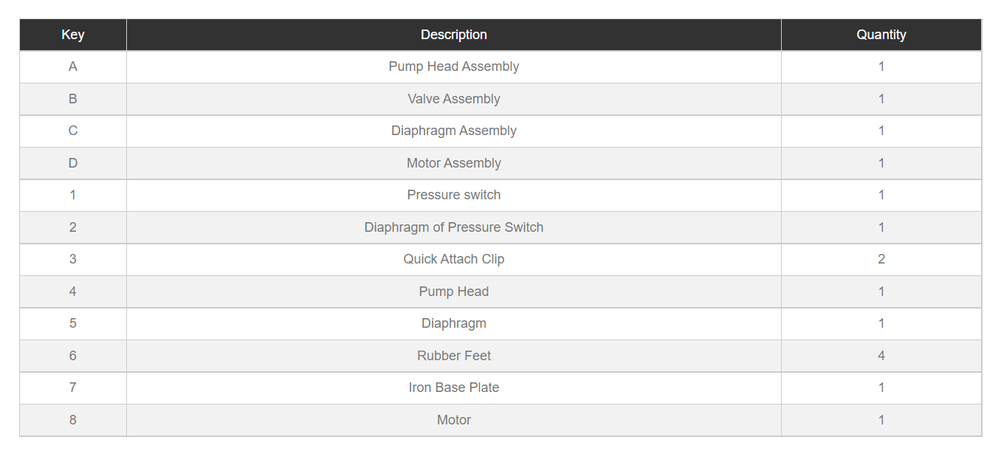Click the Motor description in last row

click(x=454, y=420)
